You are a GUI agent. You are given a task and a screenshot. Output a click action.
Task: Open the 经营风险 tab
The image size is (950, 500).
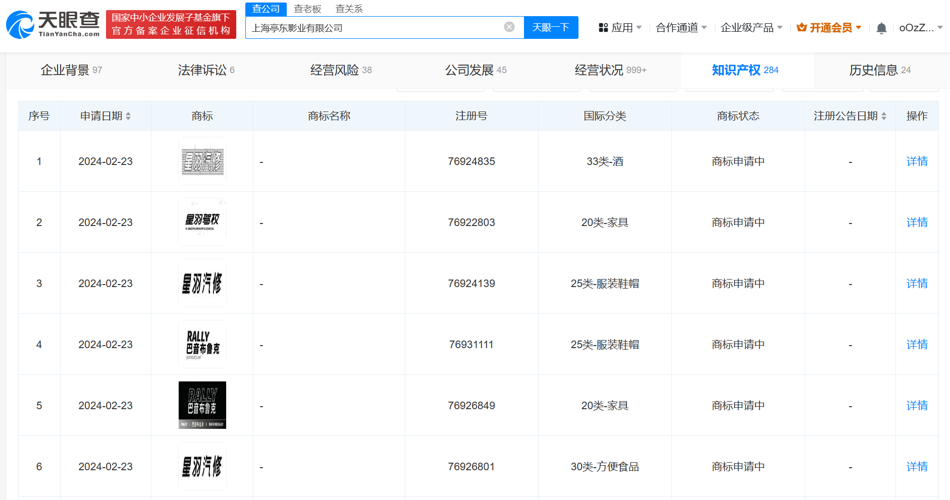click(x=341, y=70)
